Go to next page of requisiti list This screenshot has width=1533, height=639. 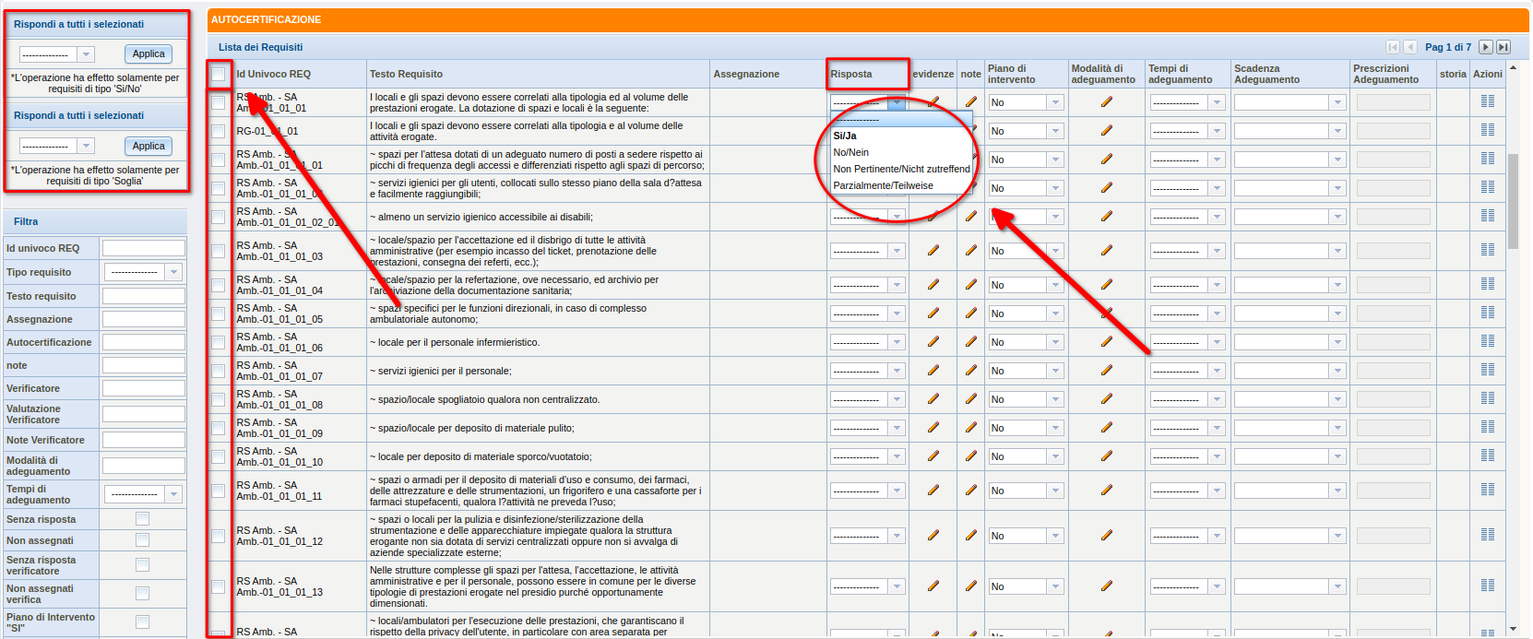tap(1485, 47)
